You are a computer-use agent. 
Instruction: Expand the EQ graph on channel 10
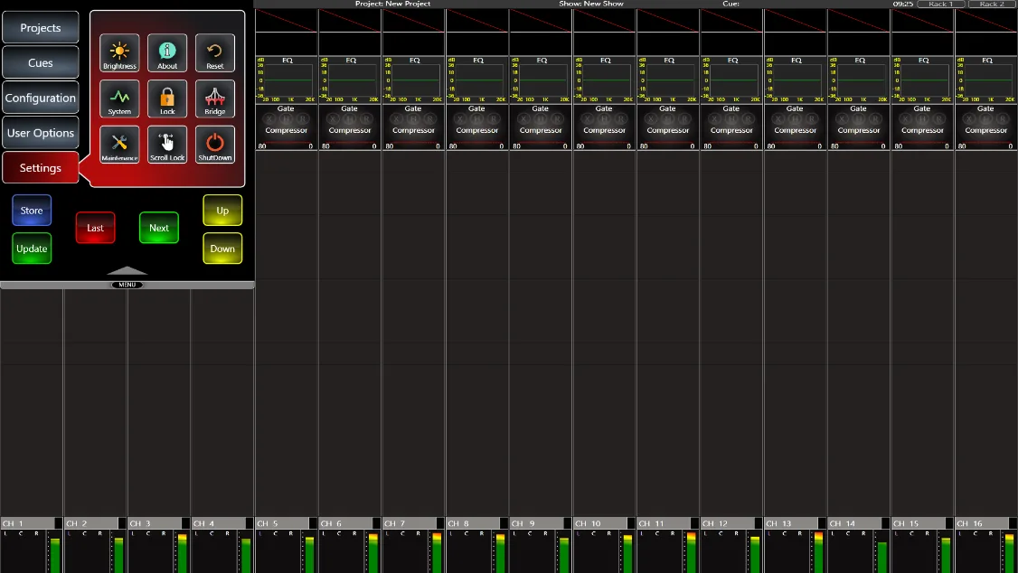[604, 80]
